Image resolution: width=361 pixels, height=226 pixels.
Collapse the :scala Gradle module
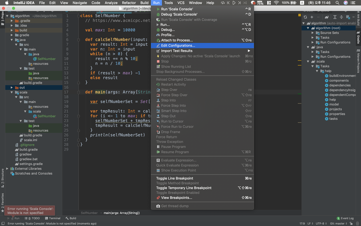coord(308,61)
